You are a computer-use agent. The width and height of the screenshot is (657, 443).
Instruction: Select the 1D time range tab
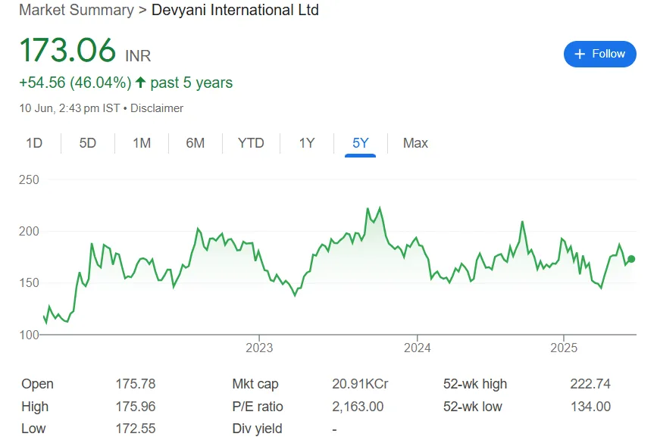34,143
